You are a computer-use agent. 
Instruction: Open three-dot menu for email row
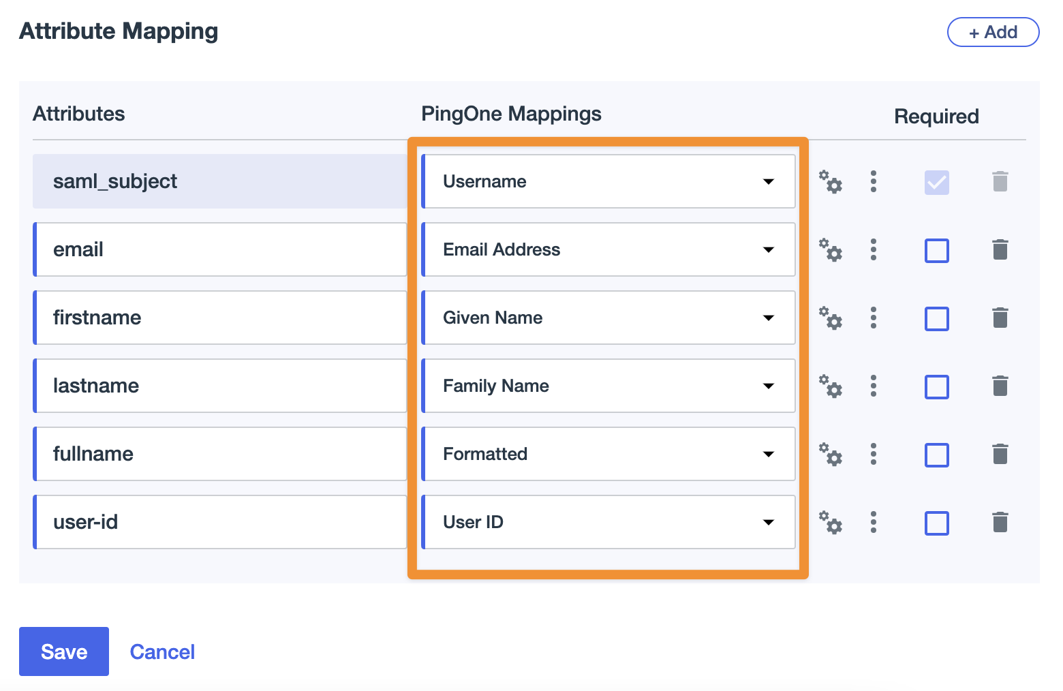pos(874,249)
